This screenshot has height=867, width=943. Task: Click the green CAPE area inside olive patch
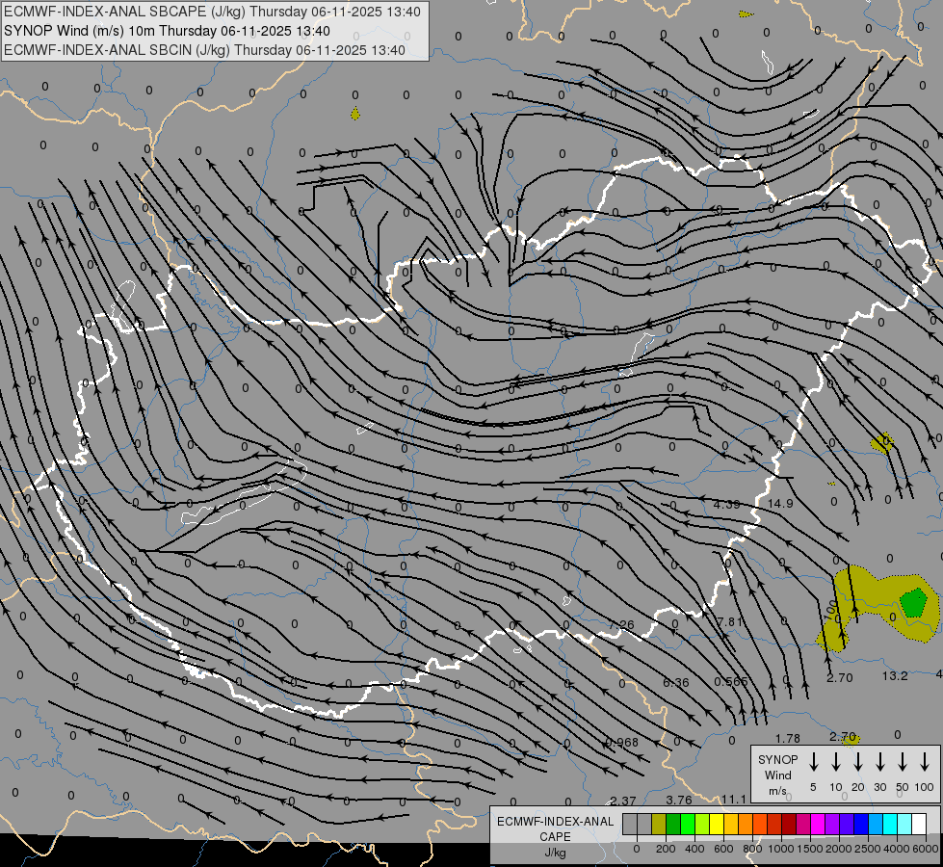pyautogui.click(x=913, y=603)
